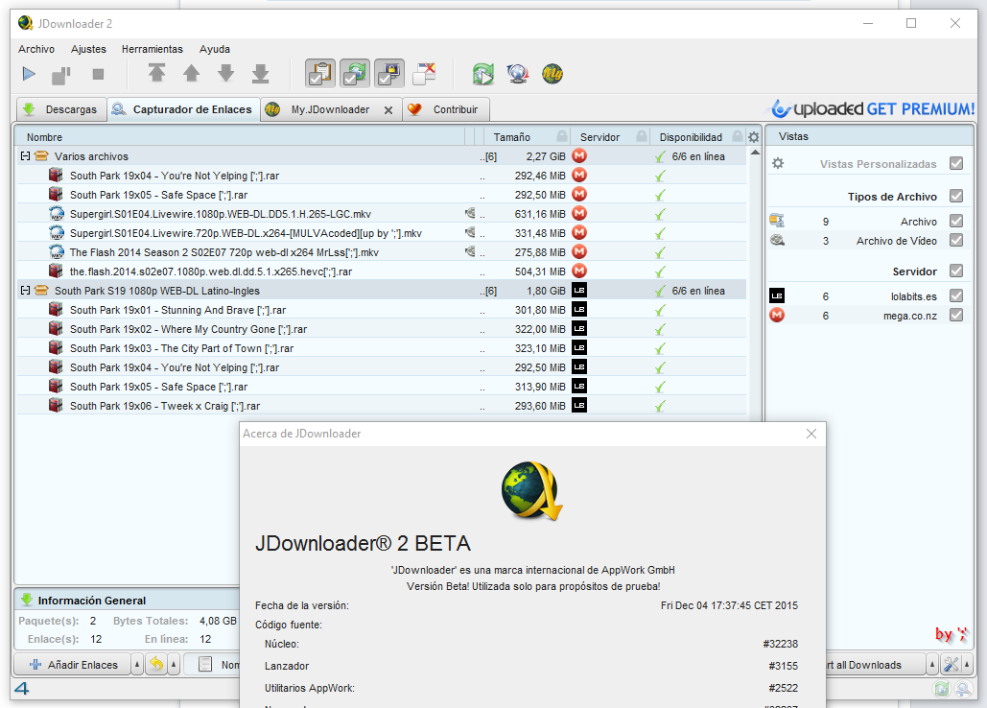This screenshot has height=708, width=987.
Task: Open dropdown arrow beside undo button
Action: click(x=173, y=665)
